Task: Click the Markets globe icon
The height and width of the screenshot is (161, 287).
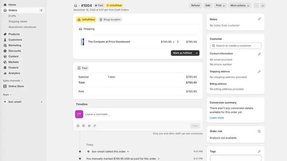Action: 5,62
